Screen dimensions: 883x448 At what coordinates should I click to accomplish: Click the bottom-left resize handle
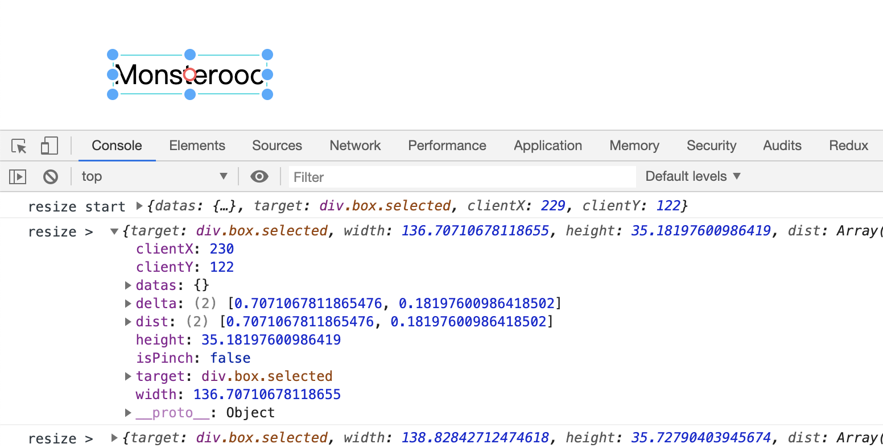(x=113, y=94)
